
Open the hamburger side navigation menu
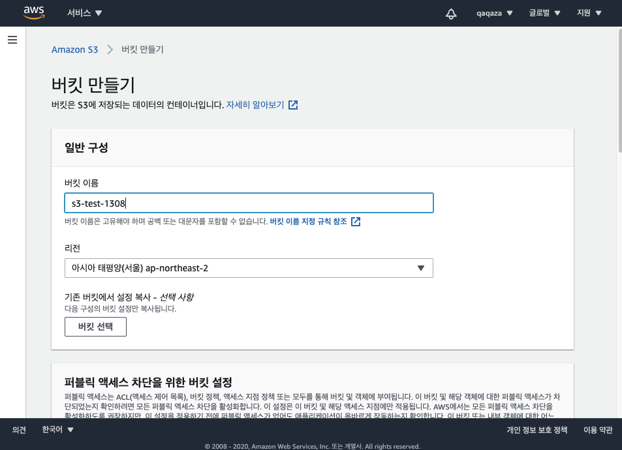[x=12, y=40]
